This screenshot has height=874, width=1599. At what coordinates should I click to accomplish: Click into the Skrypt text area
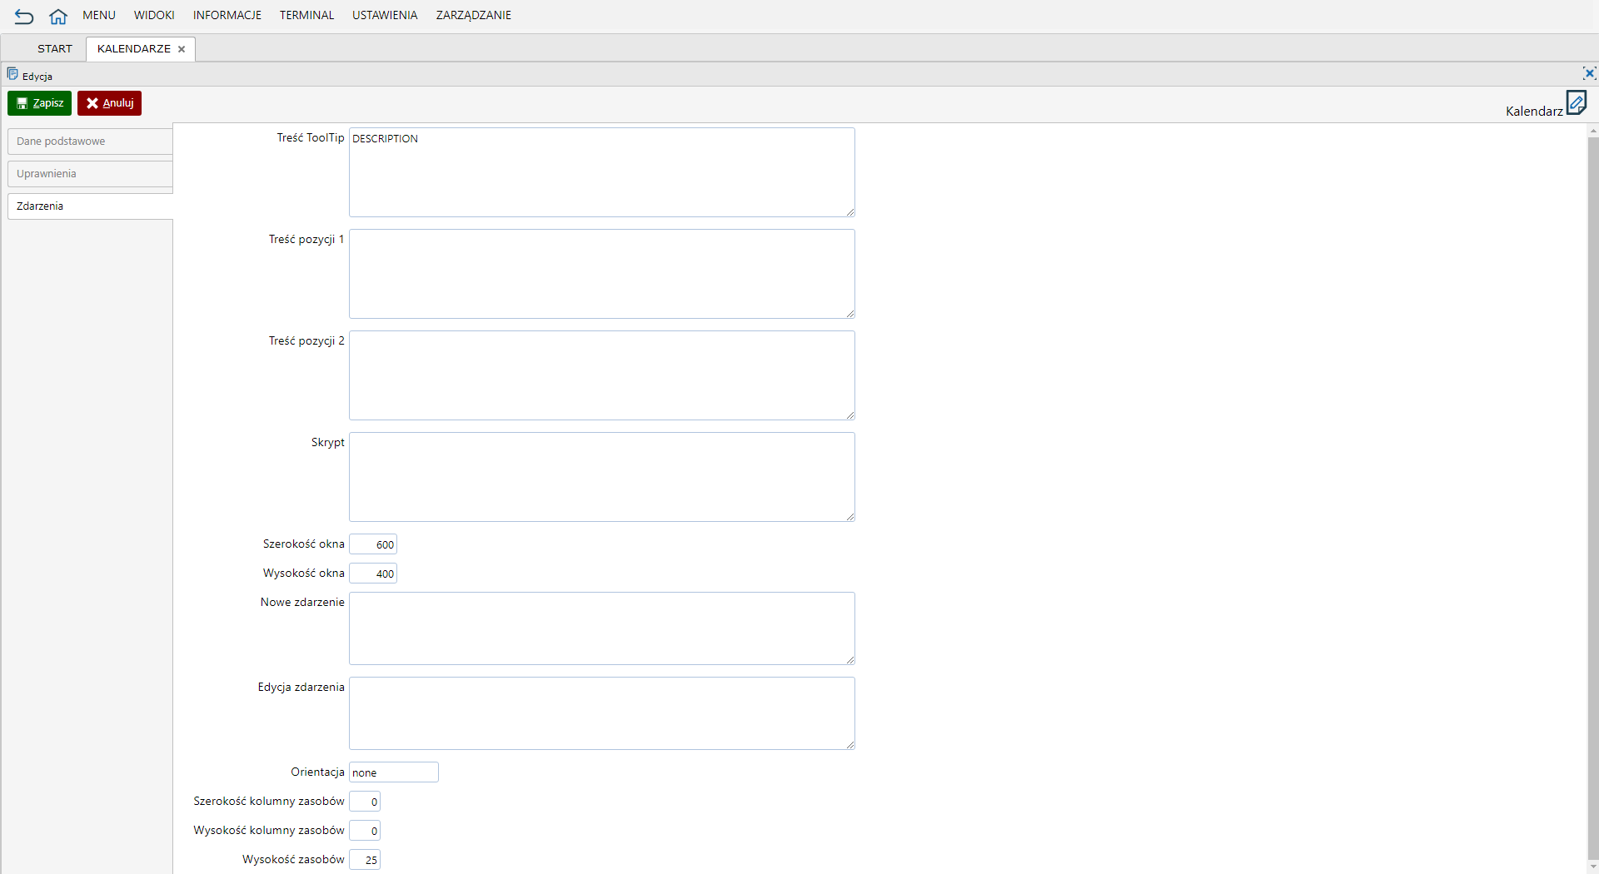[x=601, y=477]
